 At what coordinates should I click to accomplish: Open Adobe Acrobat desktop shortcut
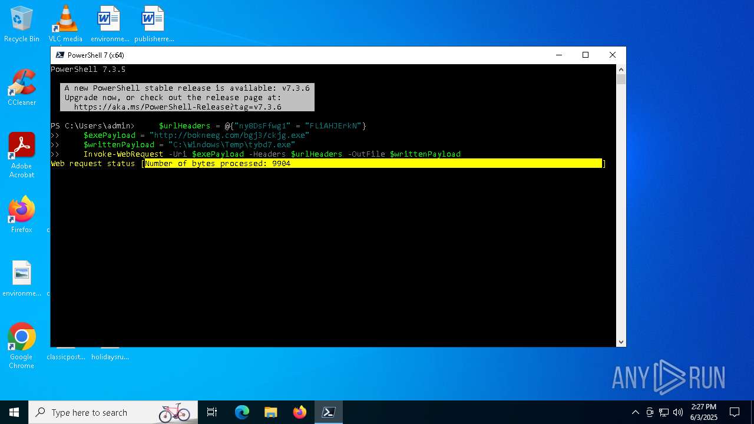22,155
